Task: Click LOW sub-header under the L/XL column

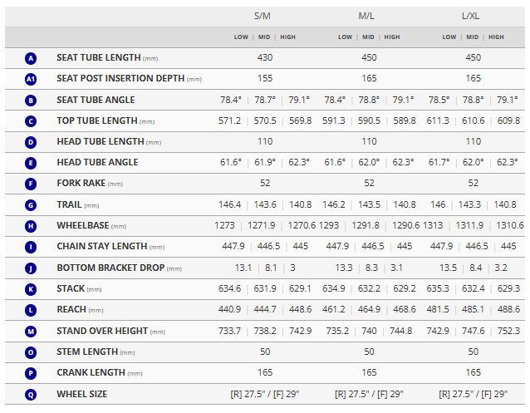Action: (449, 37)
